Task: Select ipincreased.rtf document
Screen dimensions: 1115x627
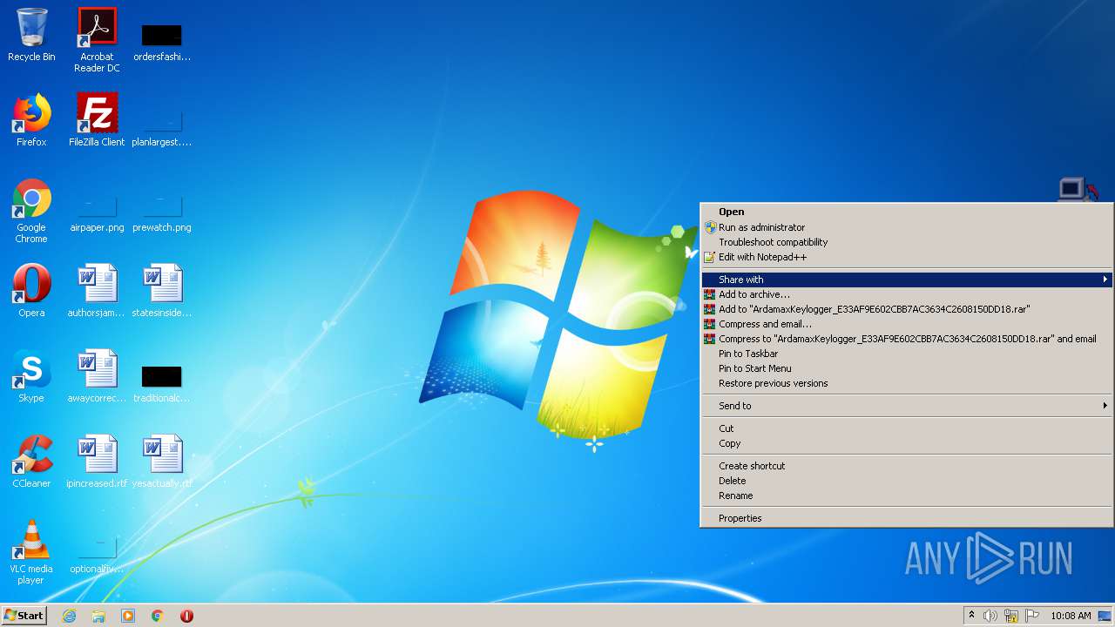Action: (97, 462)
